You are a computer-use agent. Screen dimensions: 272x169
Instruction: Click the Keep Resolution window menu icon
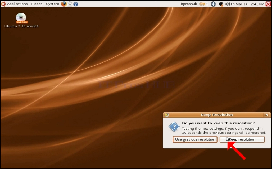167,115
